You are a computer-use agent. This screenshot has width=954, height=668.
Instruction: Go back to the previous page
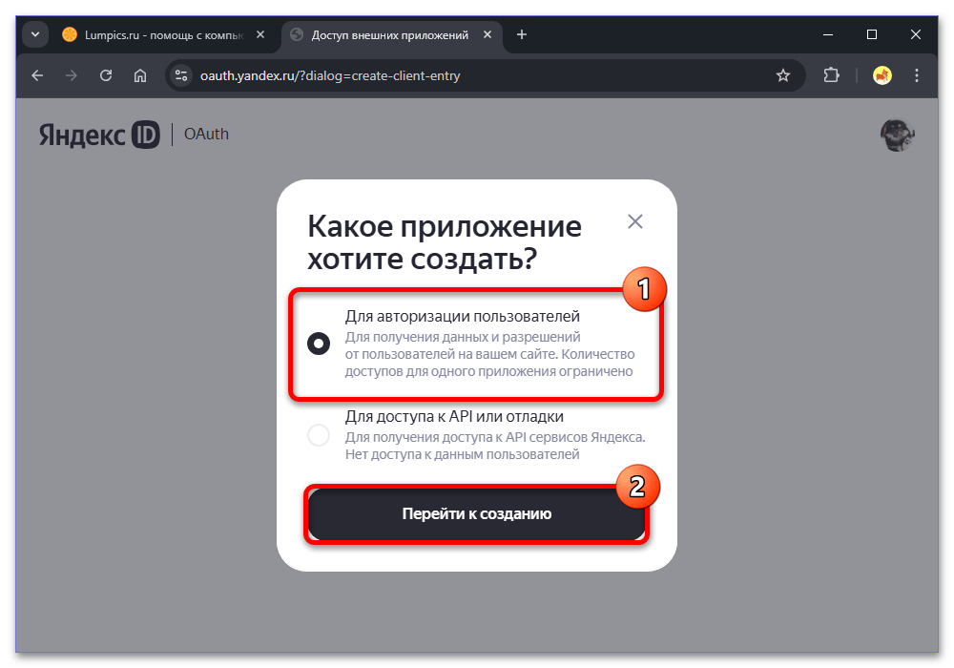click(38, 75)
